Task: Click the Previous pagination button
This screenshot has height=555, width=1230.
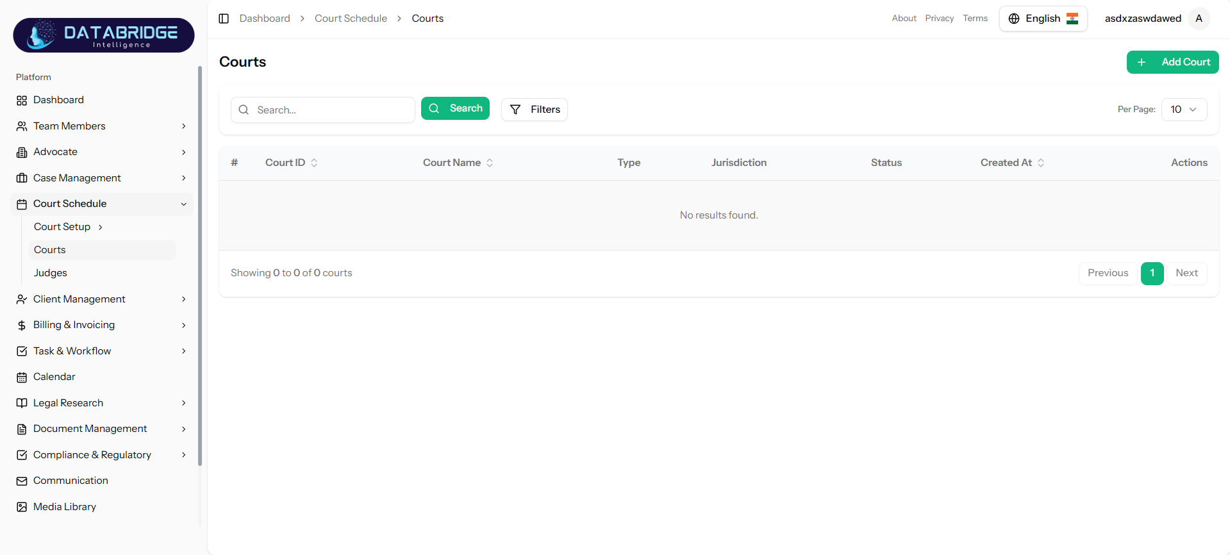Action: (1108, 273)
